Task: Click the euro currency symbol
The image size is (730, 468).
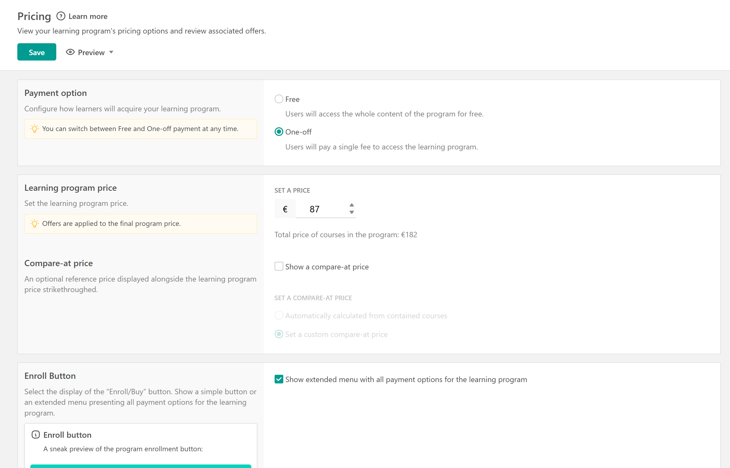Action: click(285, 209)
